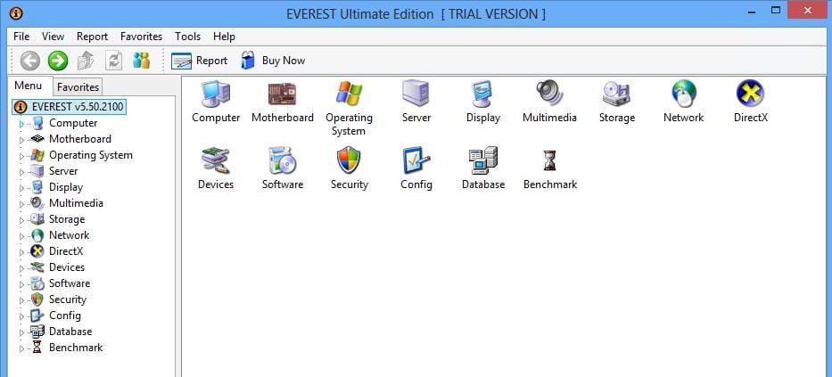Select Storage in the sidebar tree
Image resolution: width=832 pixels, height=377 pixels.
[x=67, y=219]
